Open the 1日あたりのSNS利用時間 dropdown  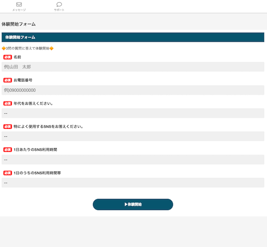(133, 160)
